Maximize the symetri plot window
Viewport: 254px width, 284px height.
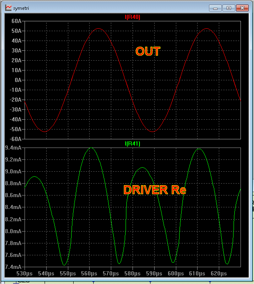tap(229, 8)
